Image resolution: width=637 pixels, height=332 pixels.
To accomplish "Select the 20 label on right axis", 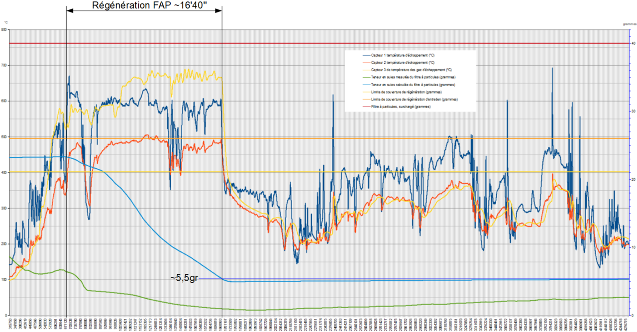I will [634, 179].
